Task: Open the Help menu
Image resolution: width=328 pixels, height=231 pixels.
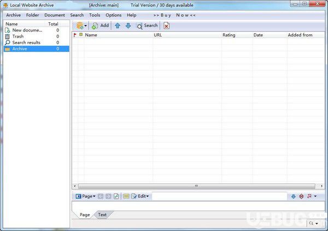Action: (132, 15)
